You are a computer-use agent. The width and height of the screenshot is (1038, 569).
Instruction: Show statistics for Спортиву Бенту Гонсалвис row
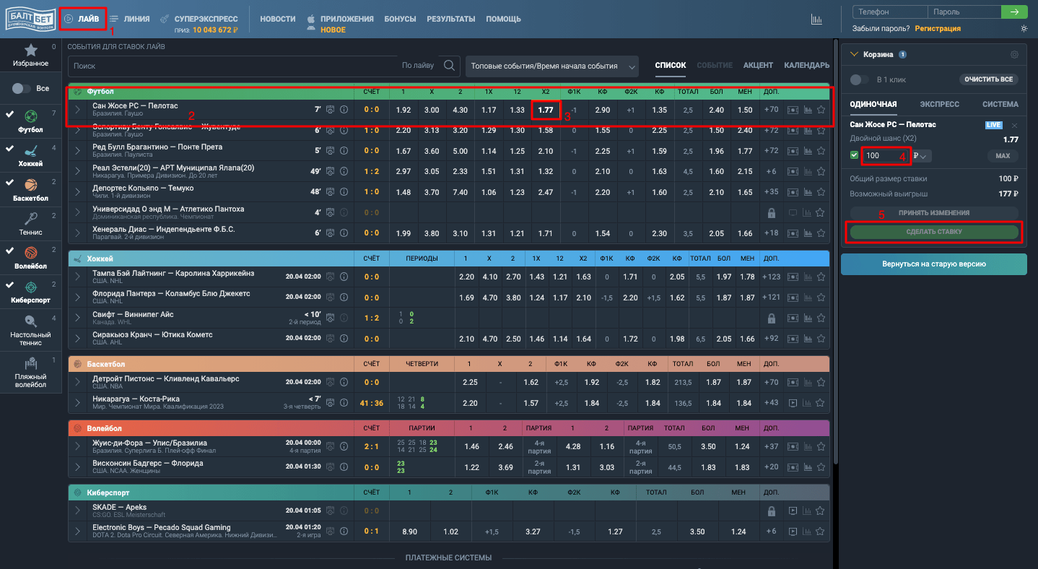(x=808, y=130)
